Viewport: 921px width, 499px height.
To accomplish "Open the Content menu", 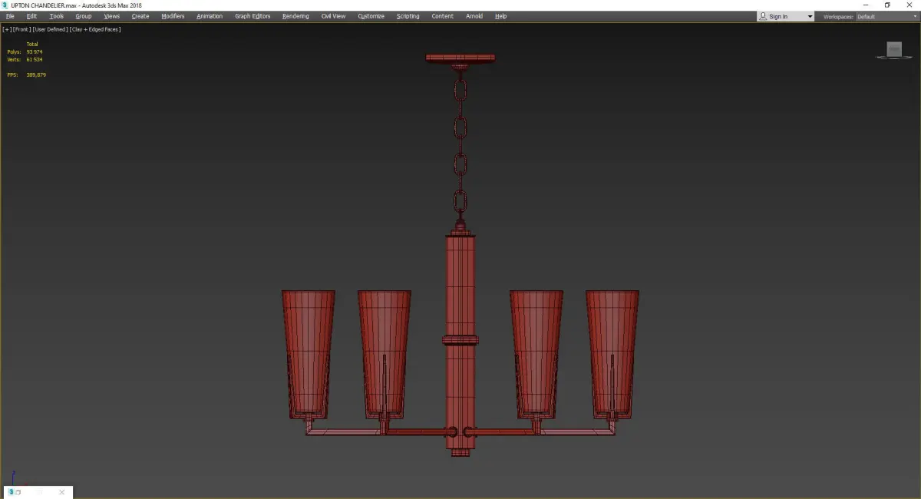I will [x=442, y=16].
